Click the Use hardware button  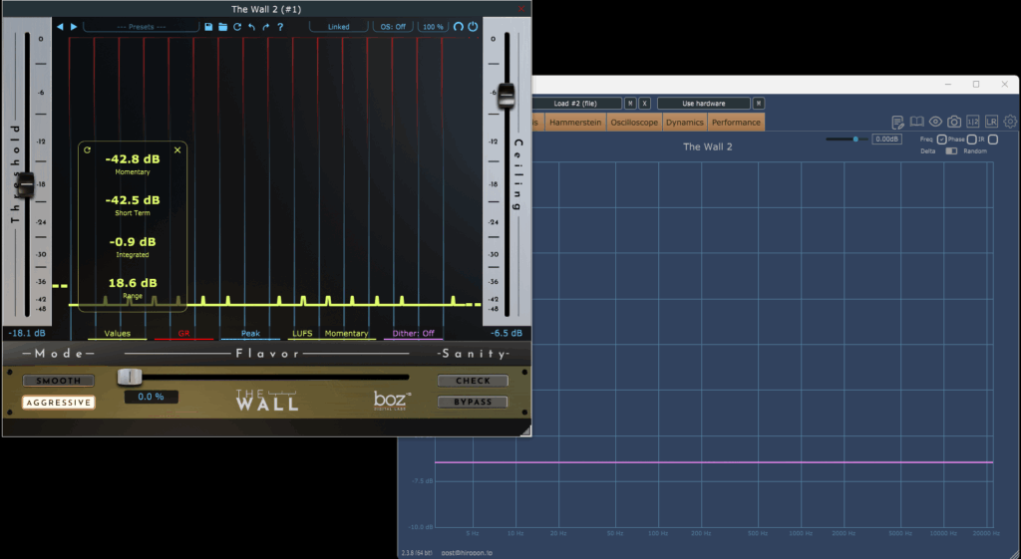703,104
